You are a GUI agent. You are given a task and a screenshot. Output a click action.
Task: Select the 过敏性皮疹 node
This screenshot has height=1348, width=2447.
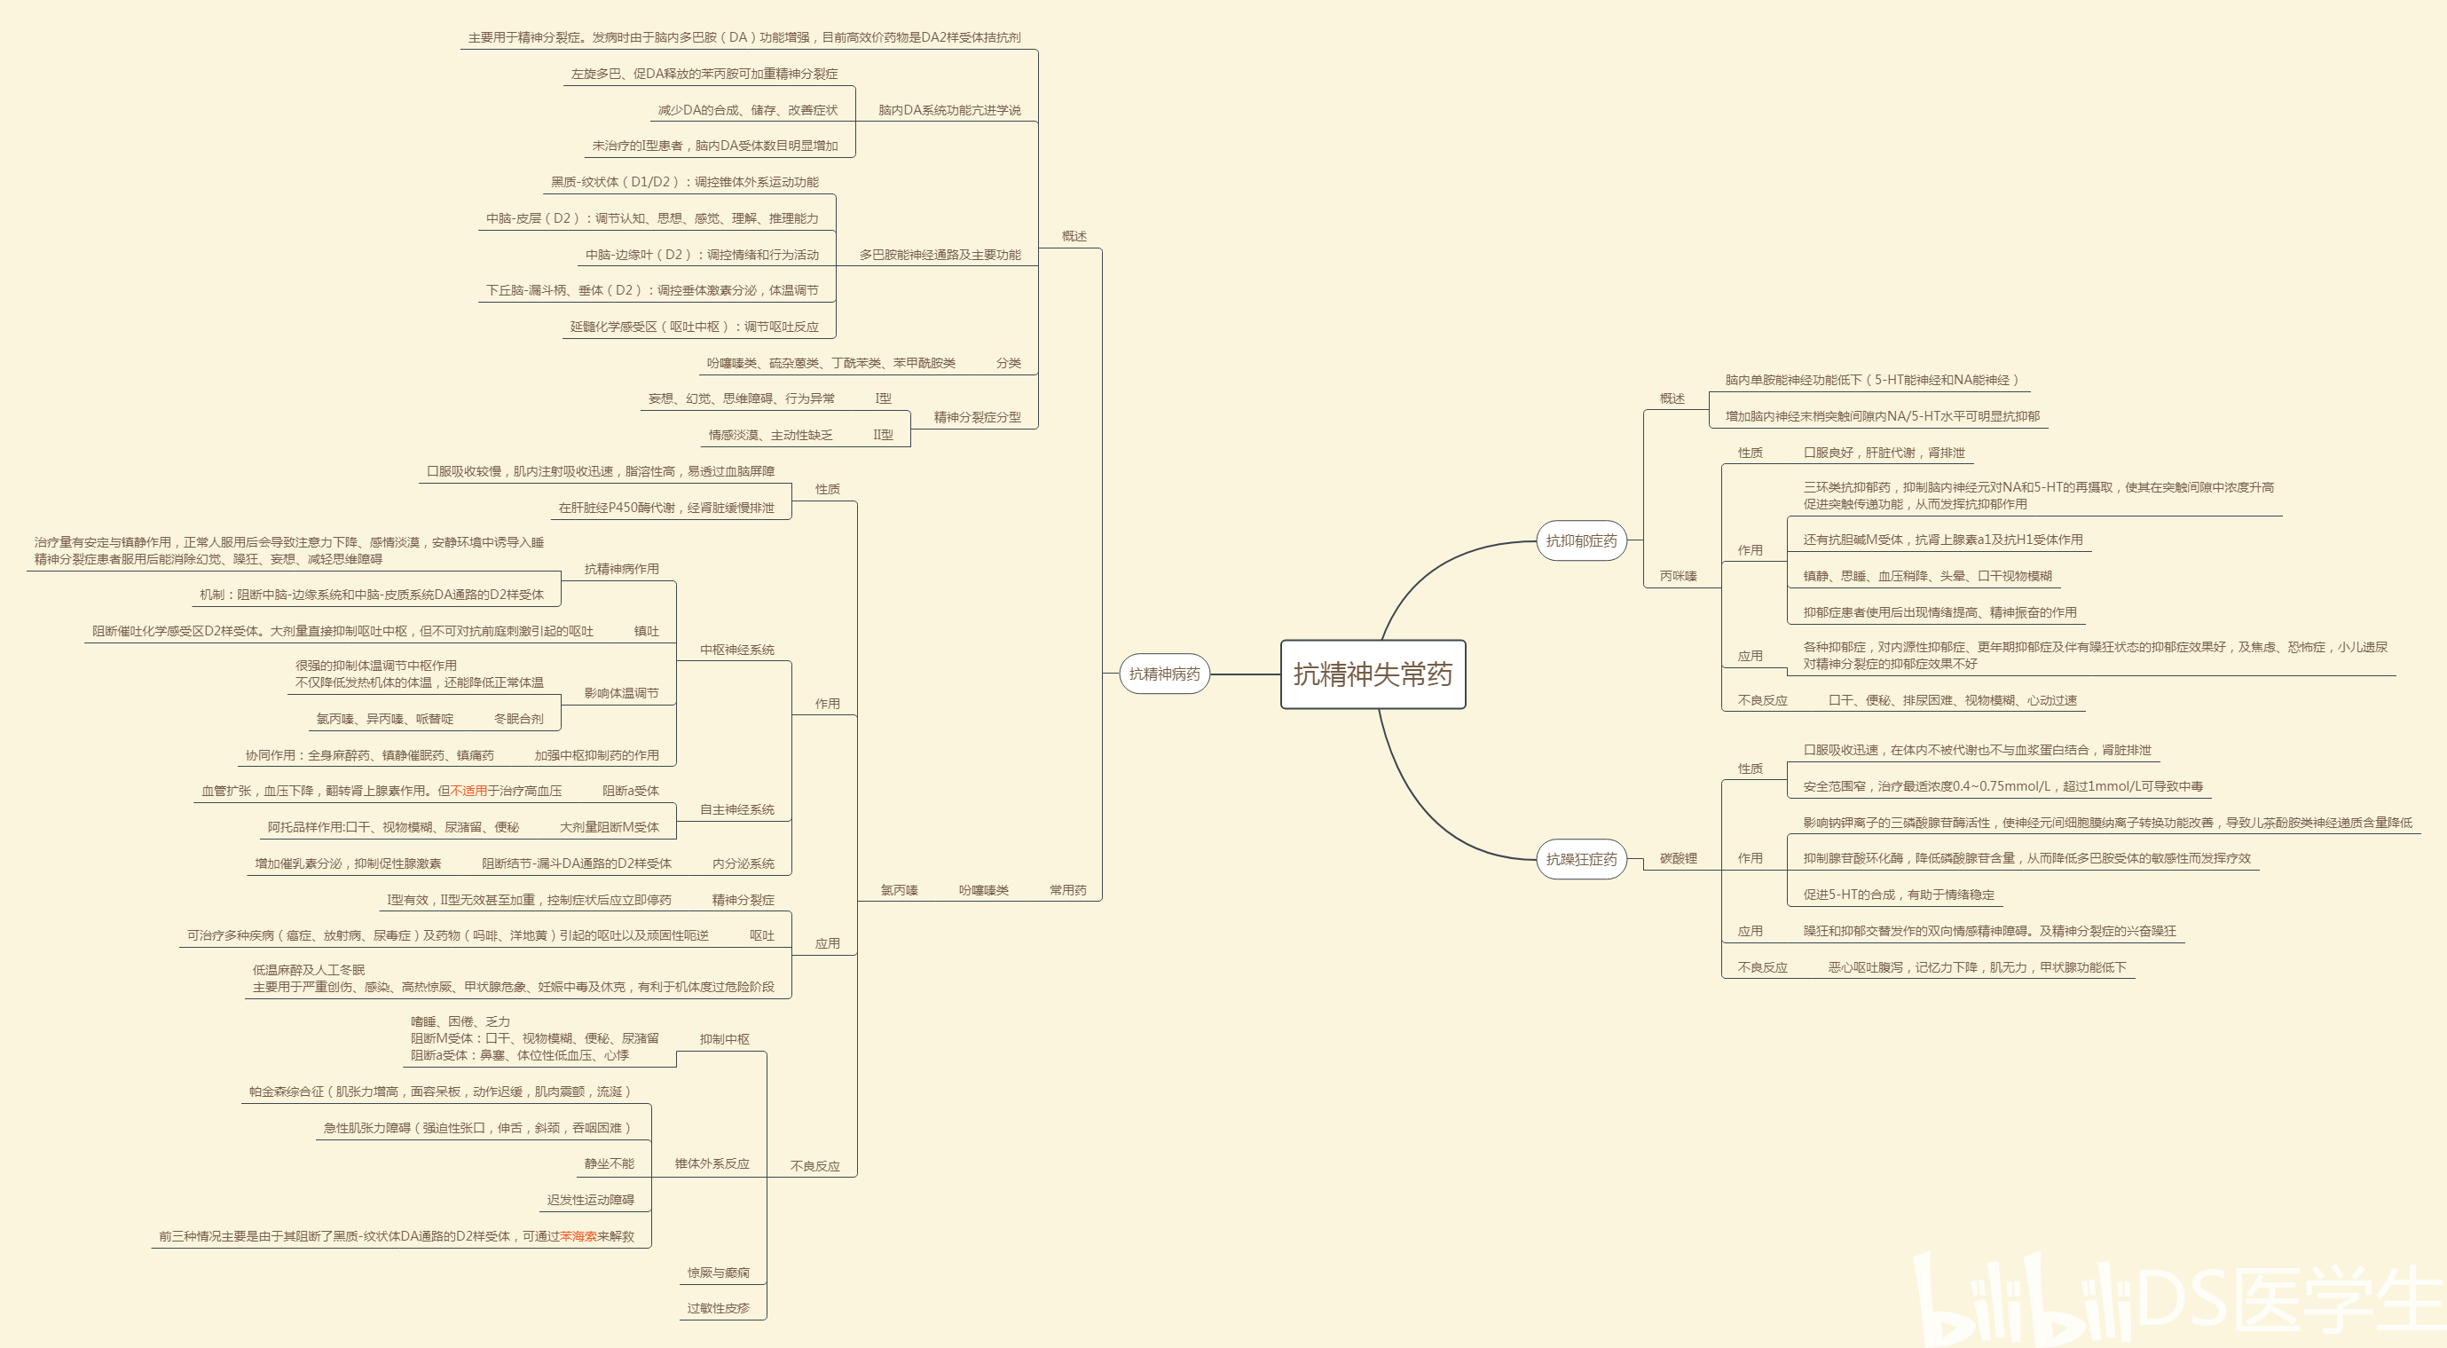pos(719,1308)
